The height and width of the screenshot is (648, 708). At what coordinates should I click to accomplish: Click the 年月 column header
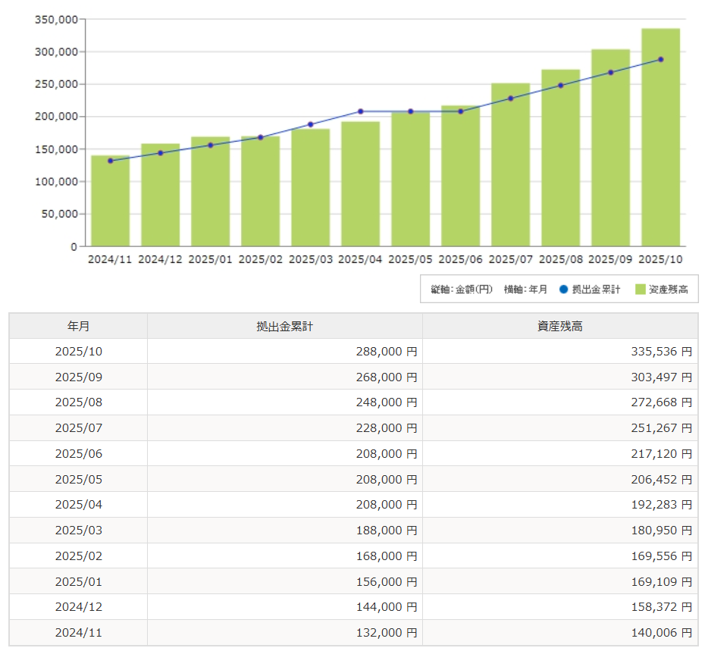[x=78, y=326]
